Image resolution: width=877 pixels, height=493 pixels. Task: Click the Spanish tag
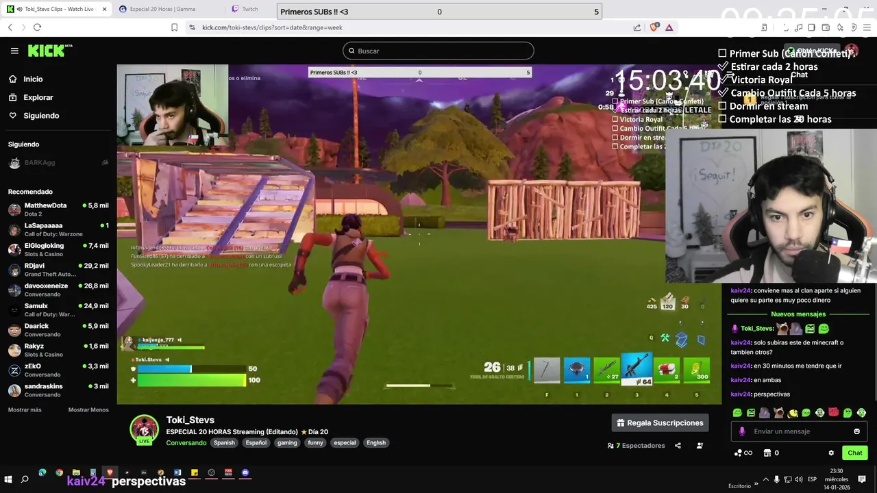coord(224,443)
